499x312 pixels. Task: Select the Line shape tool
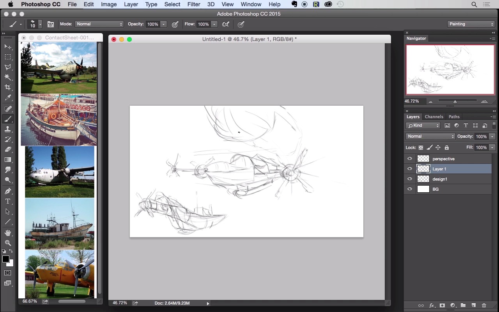coord(8,222)
